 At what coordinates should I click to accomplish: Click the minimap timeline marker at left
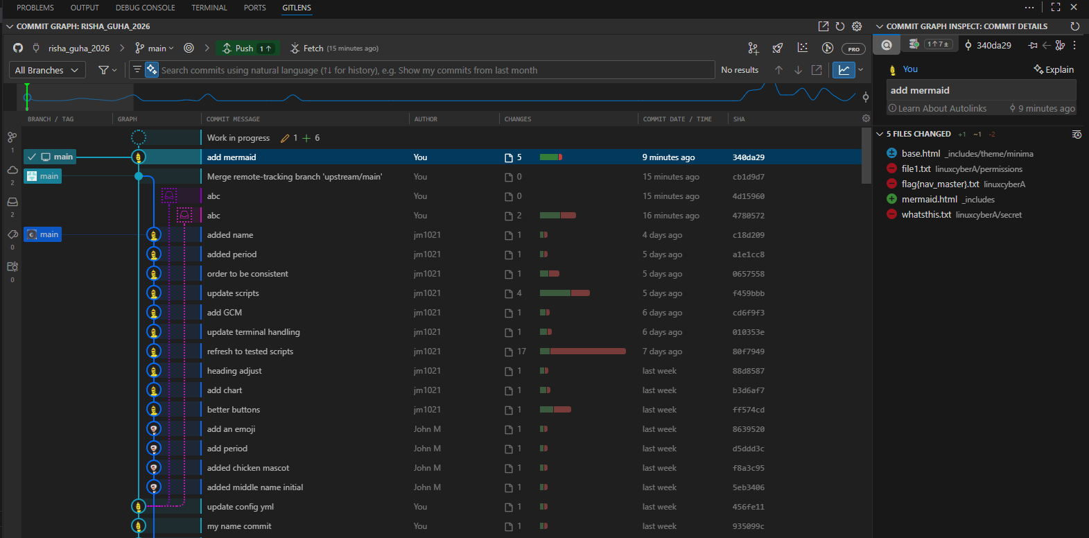(x=27, y=97)
